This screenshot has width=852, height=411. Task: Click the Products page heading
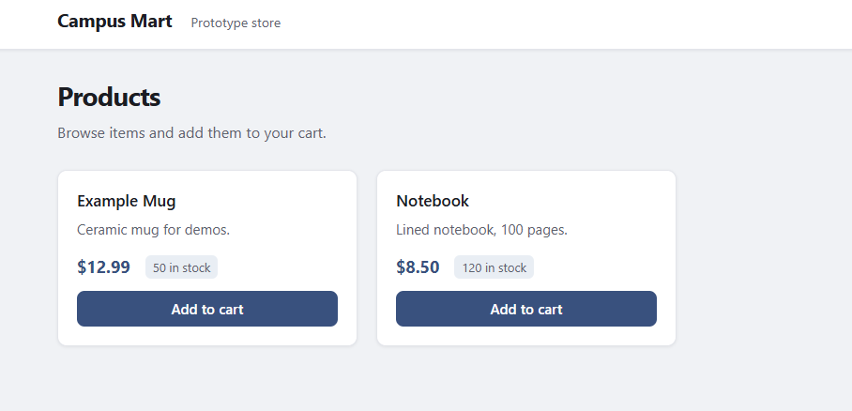point(109,97)
